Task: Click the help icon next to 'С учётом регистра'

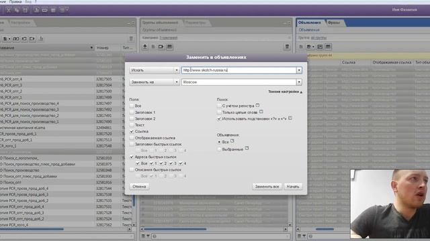Action: 257,105
